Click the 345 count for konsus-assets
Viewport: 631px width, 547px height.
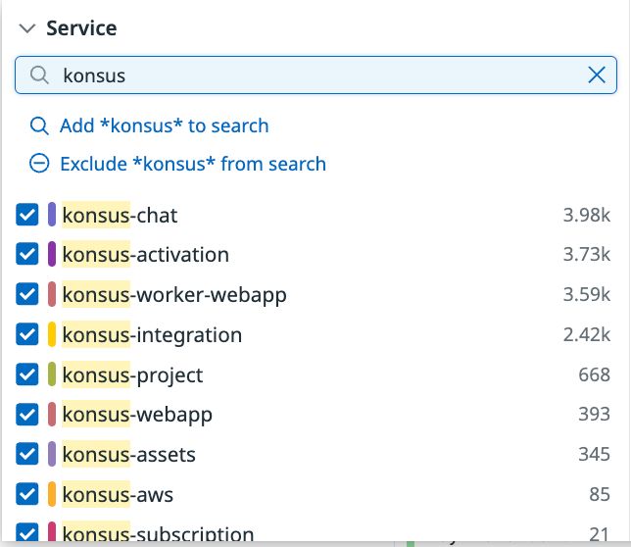(x=595, y=455)
